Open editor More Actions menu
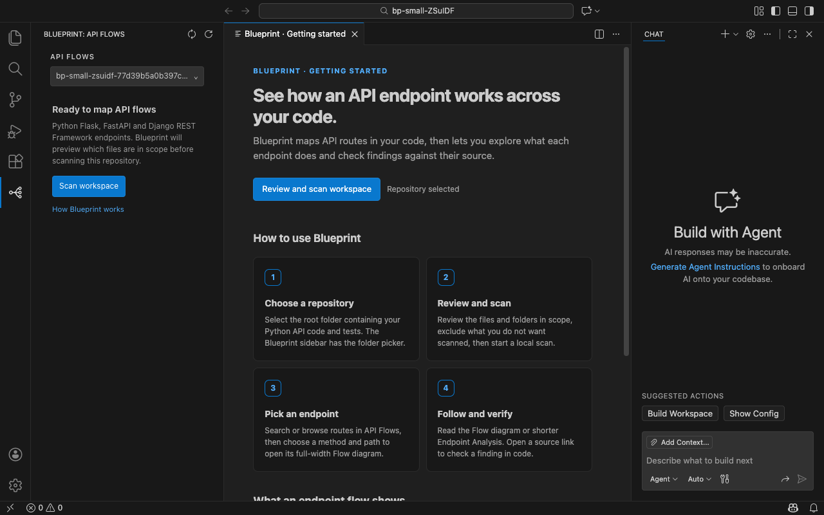 tap(616, 34)
